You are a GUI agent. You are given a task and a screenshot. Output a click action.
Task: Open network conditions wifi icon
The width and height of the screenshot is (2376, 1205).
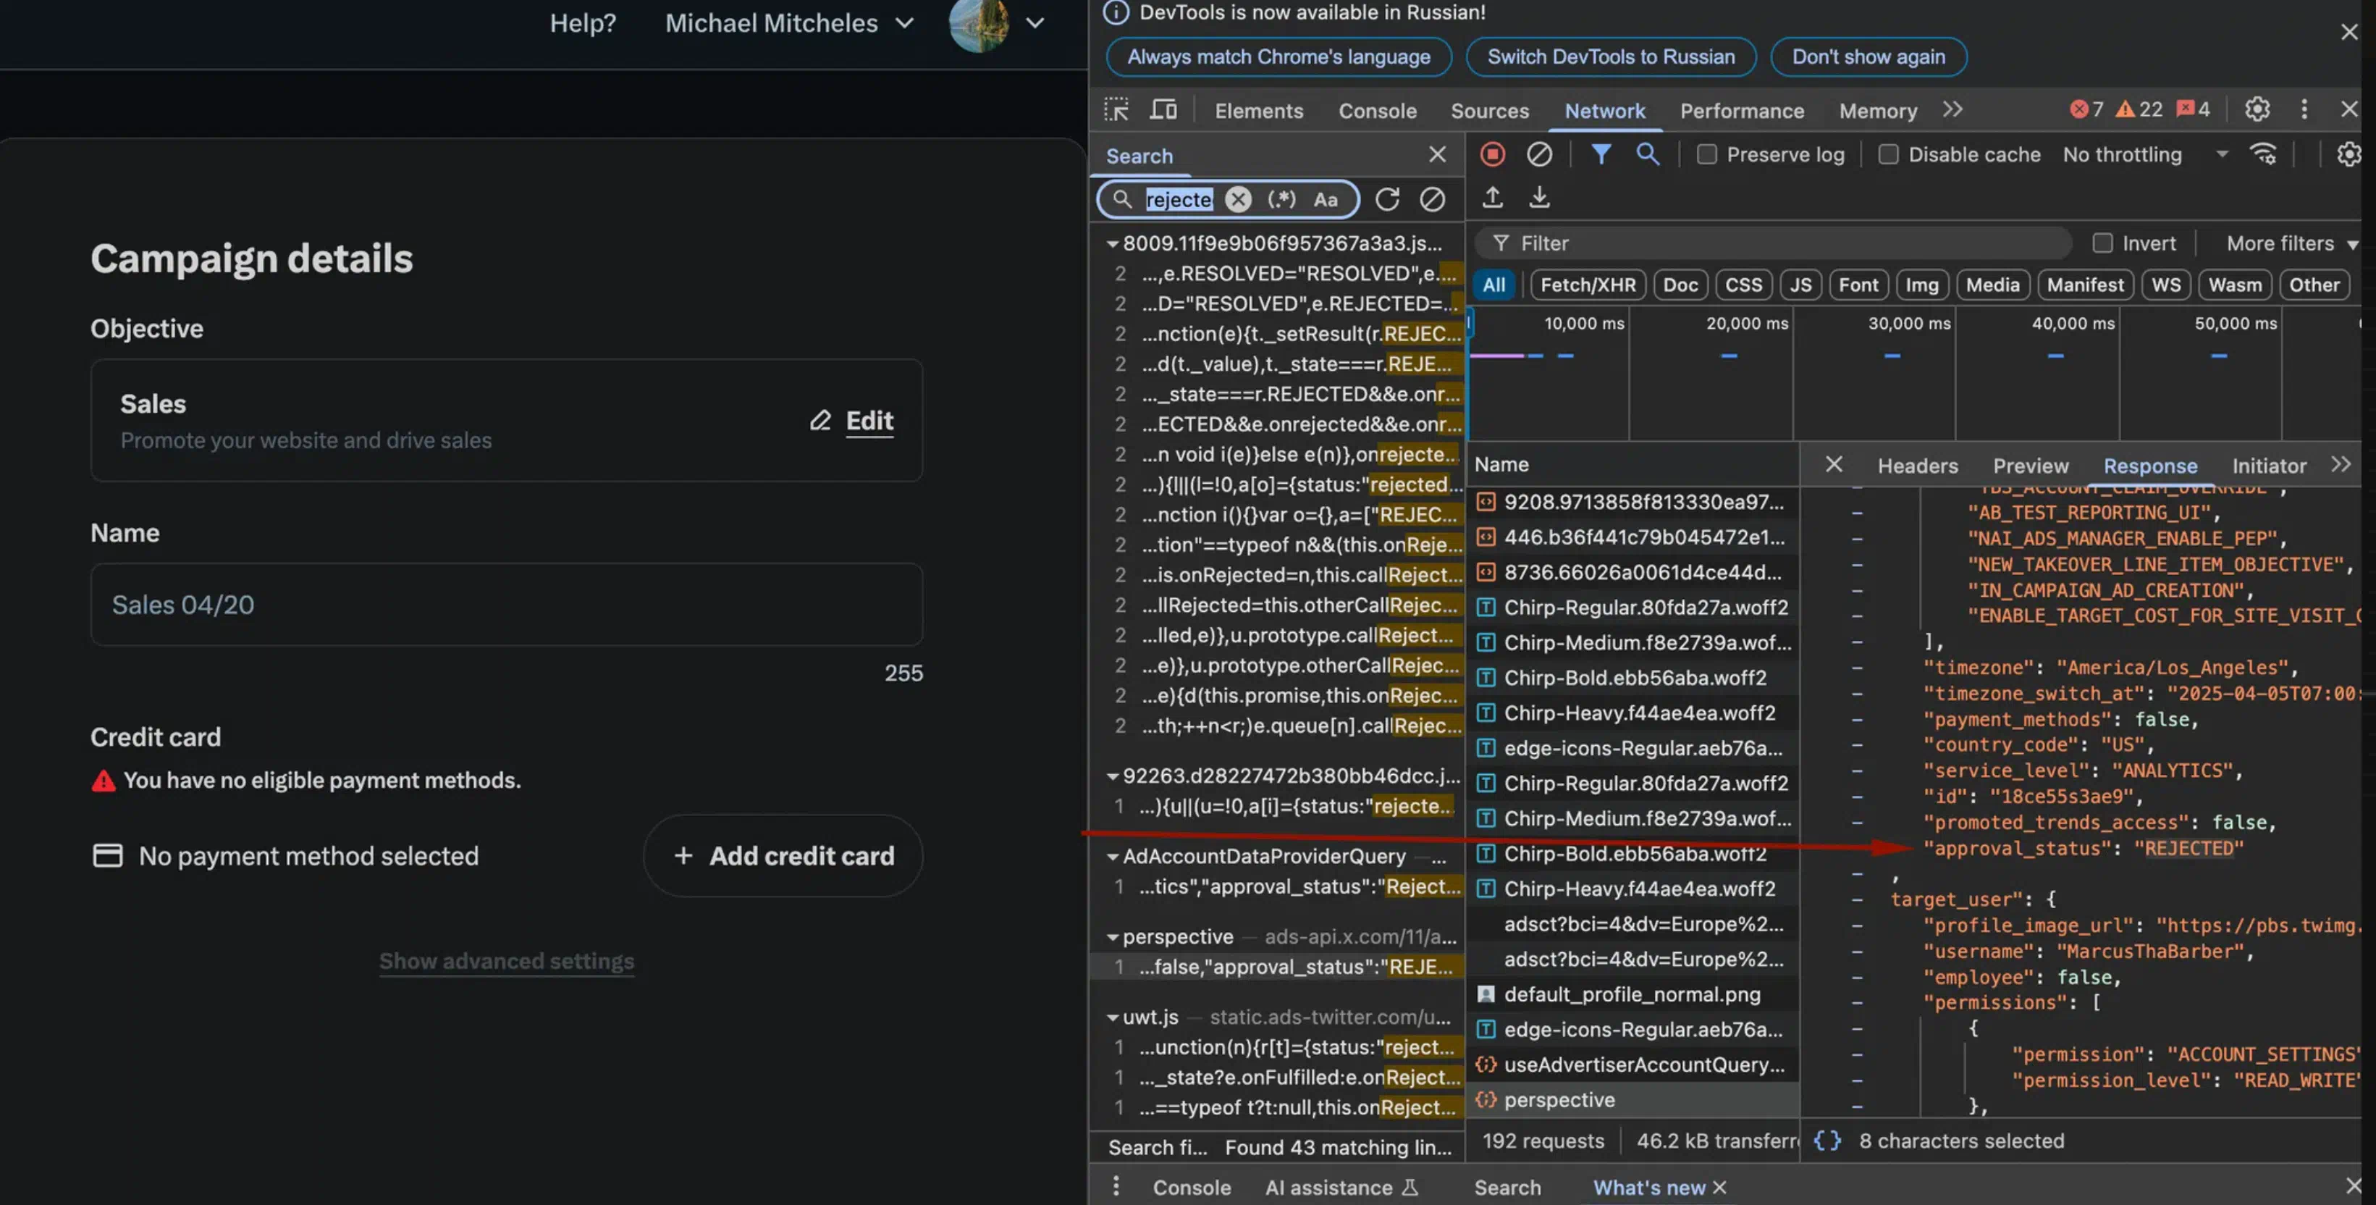pyautogui.click(x=2264, y=154)
